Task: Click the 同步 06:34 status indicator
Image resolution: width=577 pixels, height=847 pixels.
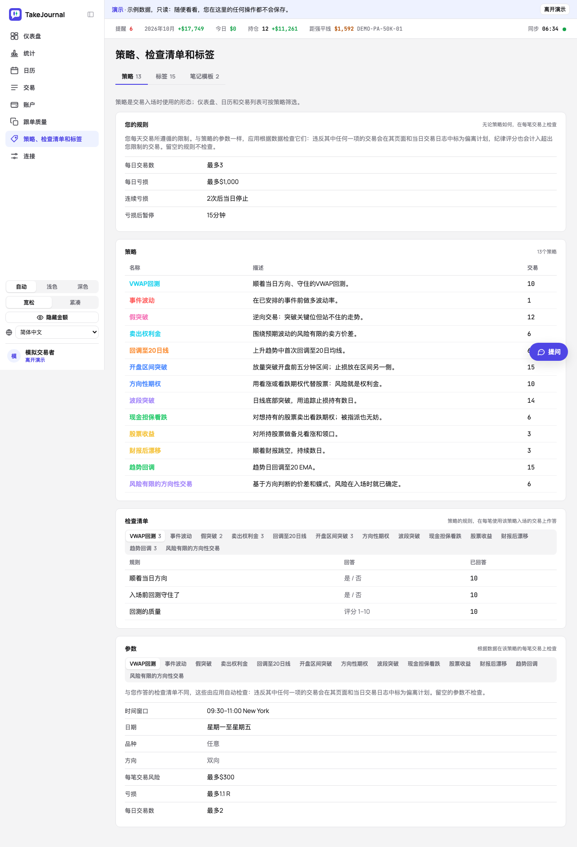Action: click(547, 29)
